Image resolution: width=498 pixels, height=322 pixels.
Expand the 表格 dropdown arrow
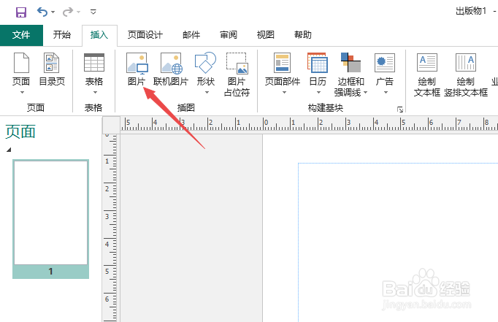(x=95, y=93)
